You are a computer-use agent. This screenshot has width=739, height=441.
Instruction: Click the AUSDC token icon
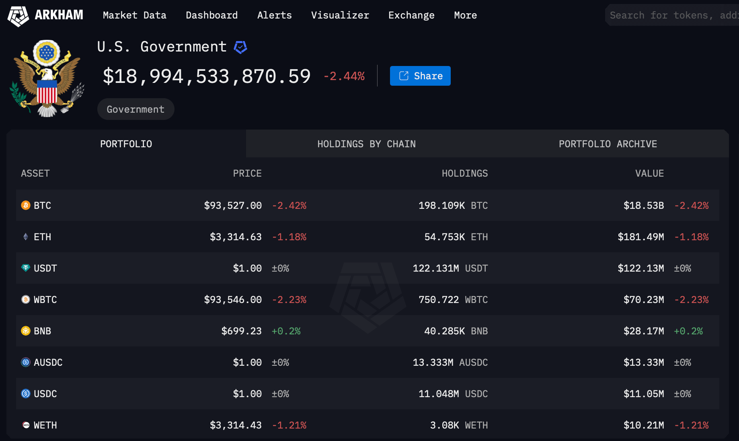(x=26, y=362)
